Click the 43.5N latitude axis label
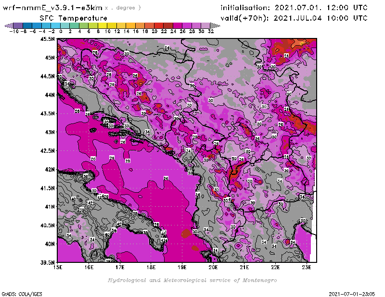 click(47, 113)
